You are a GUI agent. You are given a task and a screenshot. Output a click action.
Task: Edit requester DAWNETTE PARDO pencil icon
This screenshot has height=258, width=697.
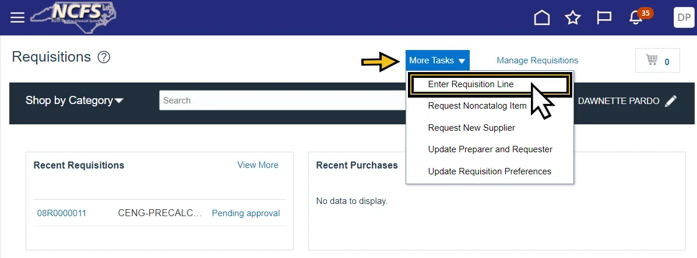click(x=671, y=101)
